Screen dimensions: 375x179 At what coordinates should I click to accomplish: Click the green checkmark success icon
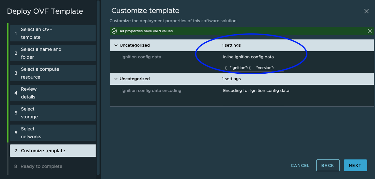coord(114,31)
